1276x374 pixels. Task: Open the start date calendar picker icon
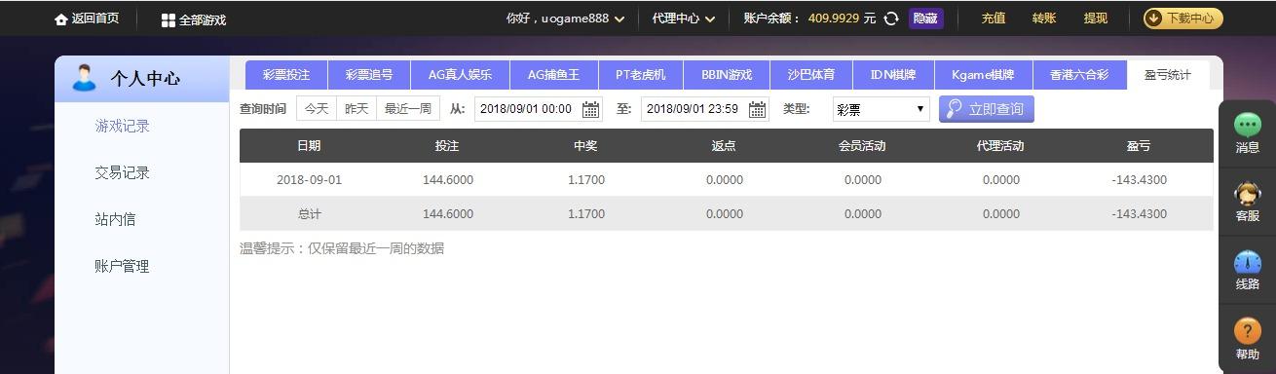pos(591,109)
